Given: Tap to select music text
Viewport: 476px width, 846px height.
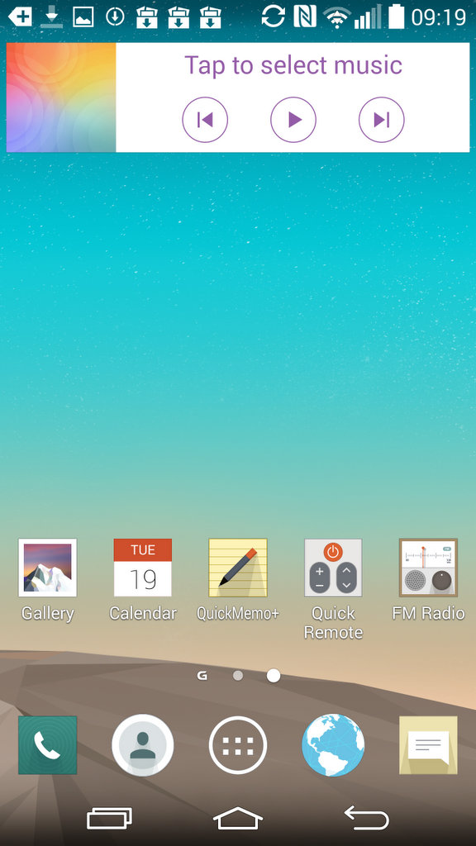Looking at the screenshot, I should pyautogui.click(x=293, y=64).
